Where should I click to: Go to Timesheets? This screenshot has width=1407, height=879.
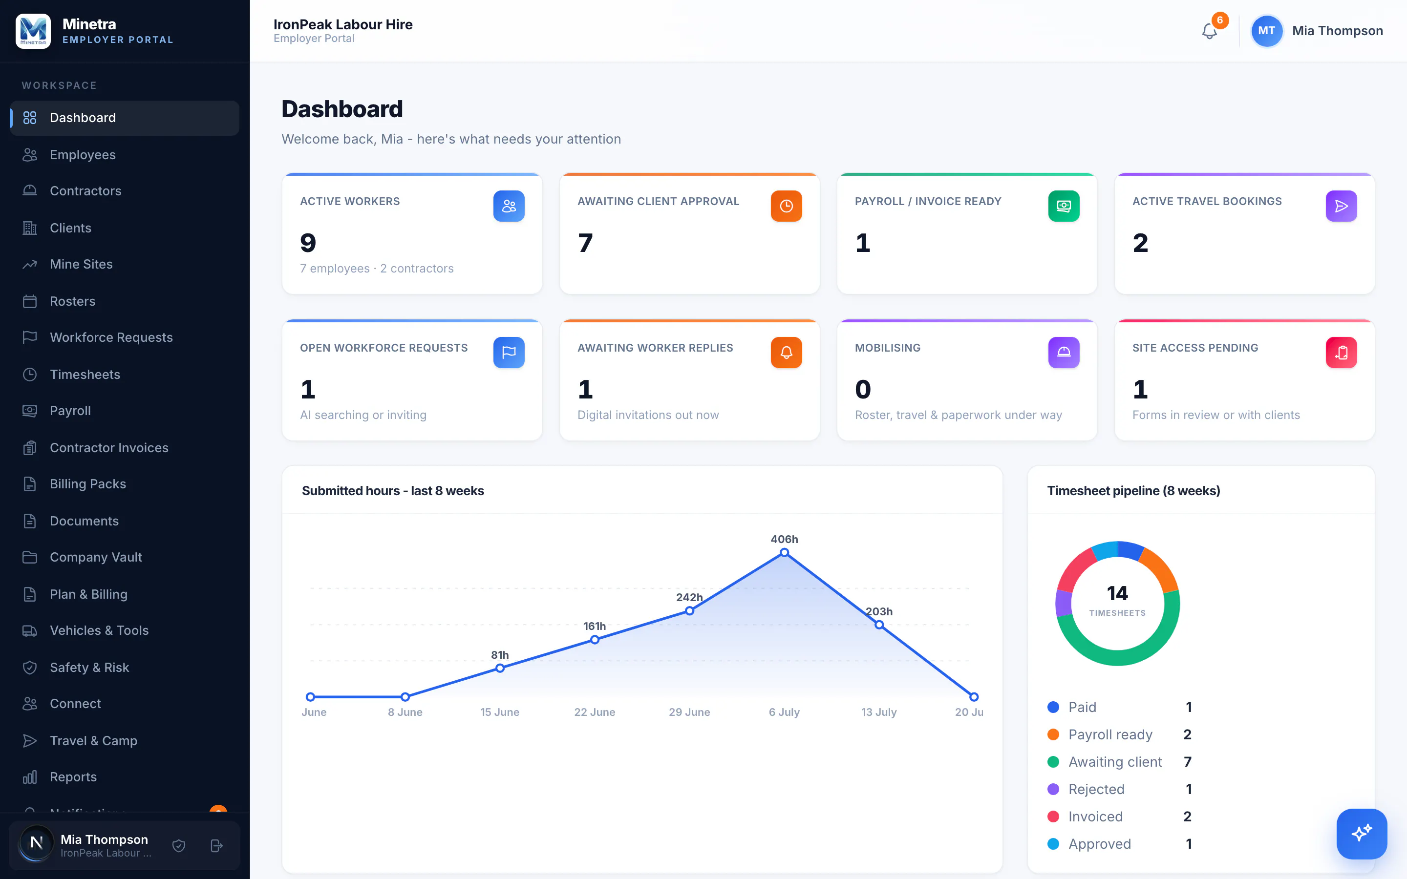point(125,375)
